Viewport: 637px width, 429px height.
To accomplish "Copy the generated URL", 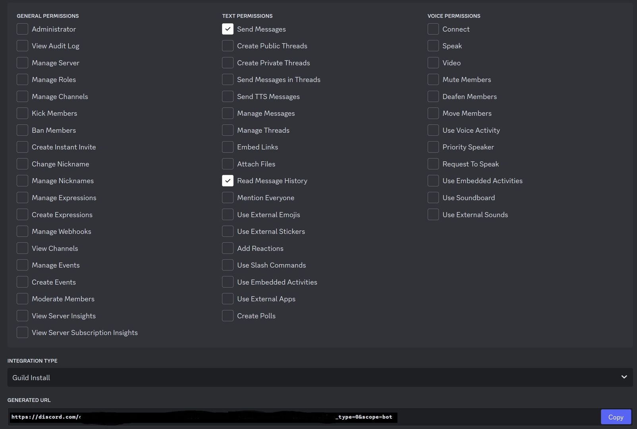I will pyautogui.click(x=616, y=417).
